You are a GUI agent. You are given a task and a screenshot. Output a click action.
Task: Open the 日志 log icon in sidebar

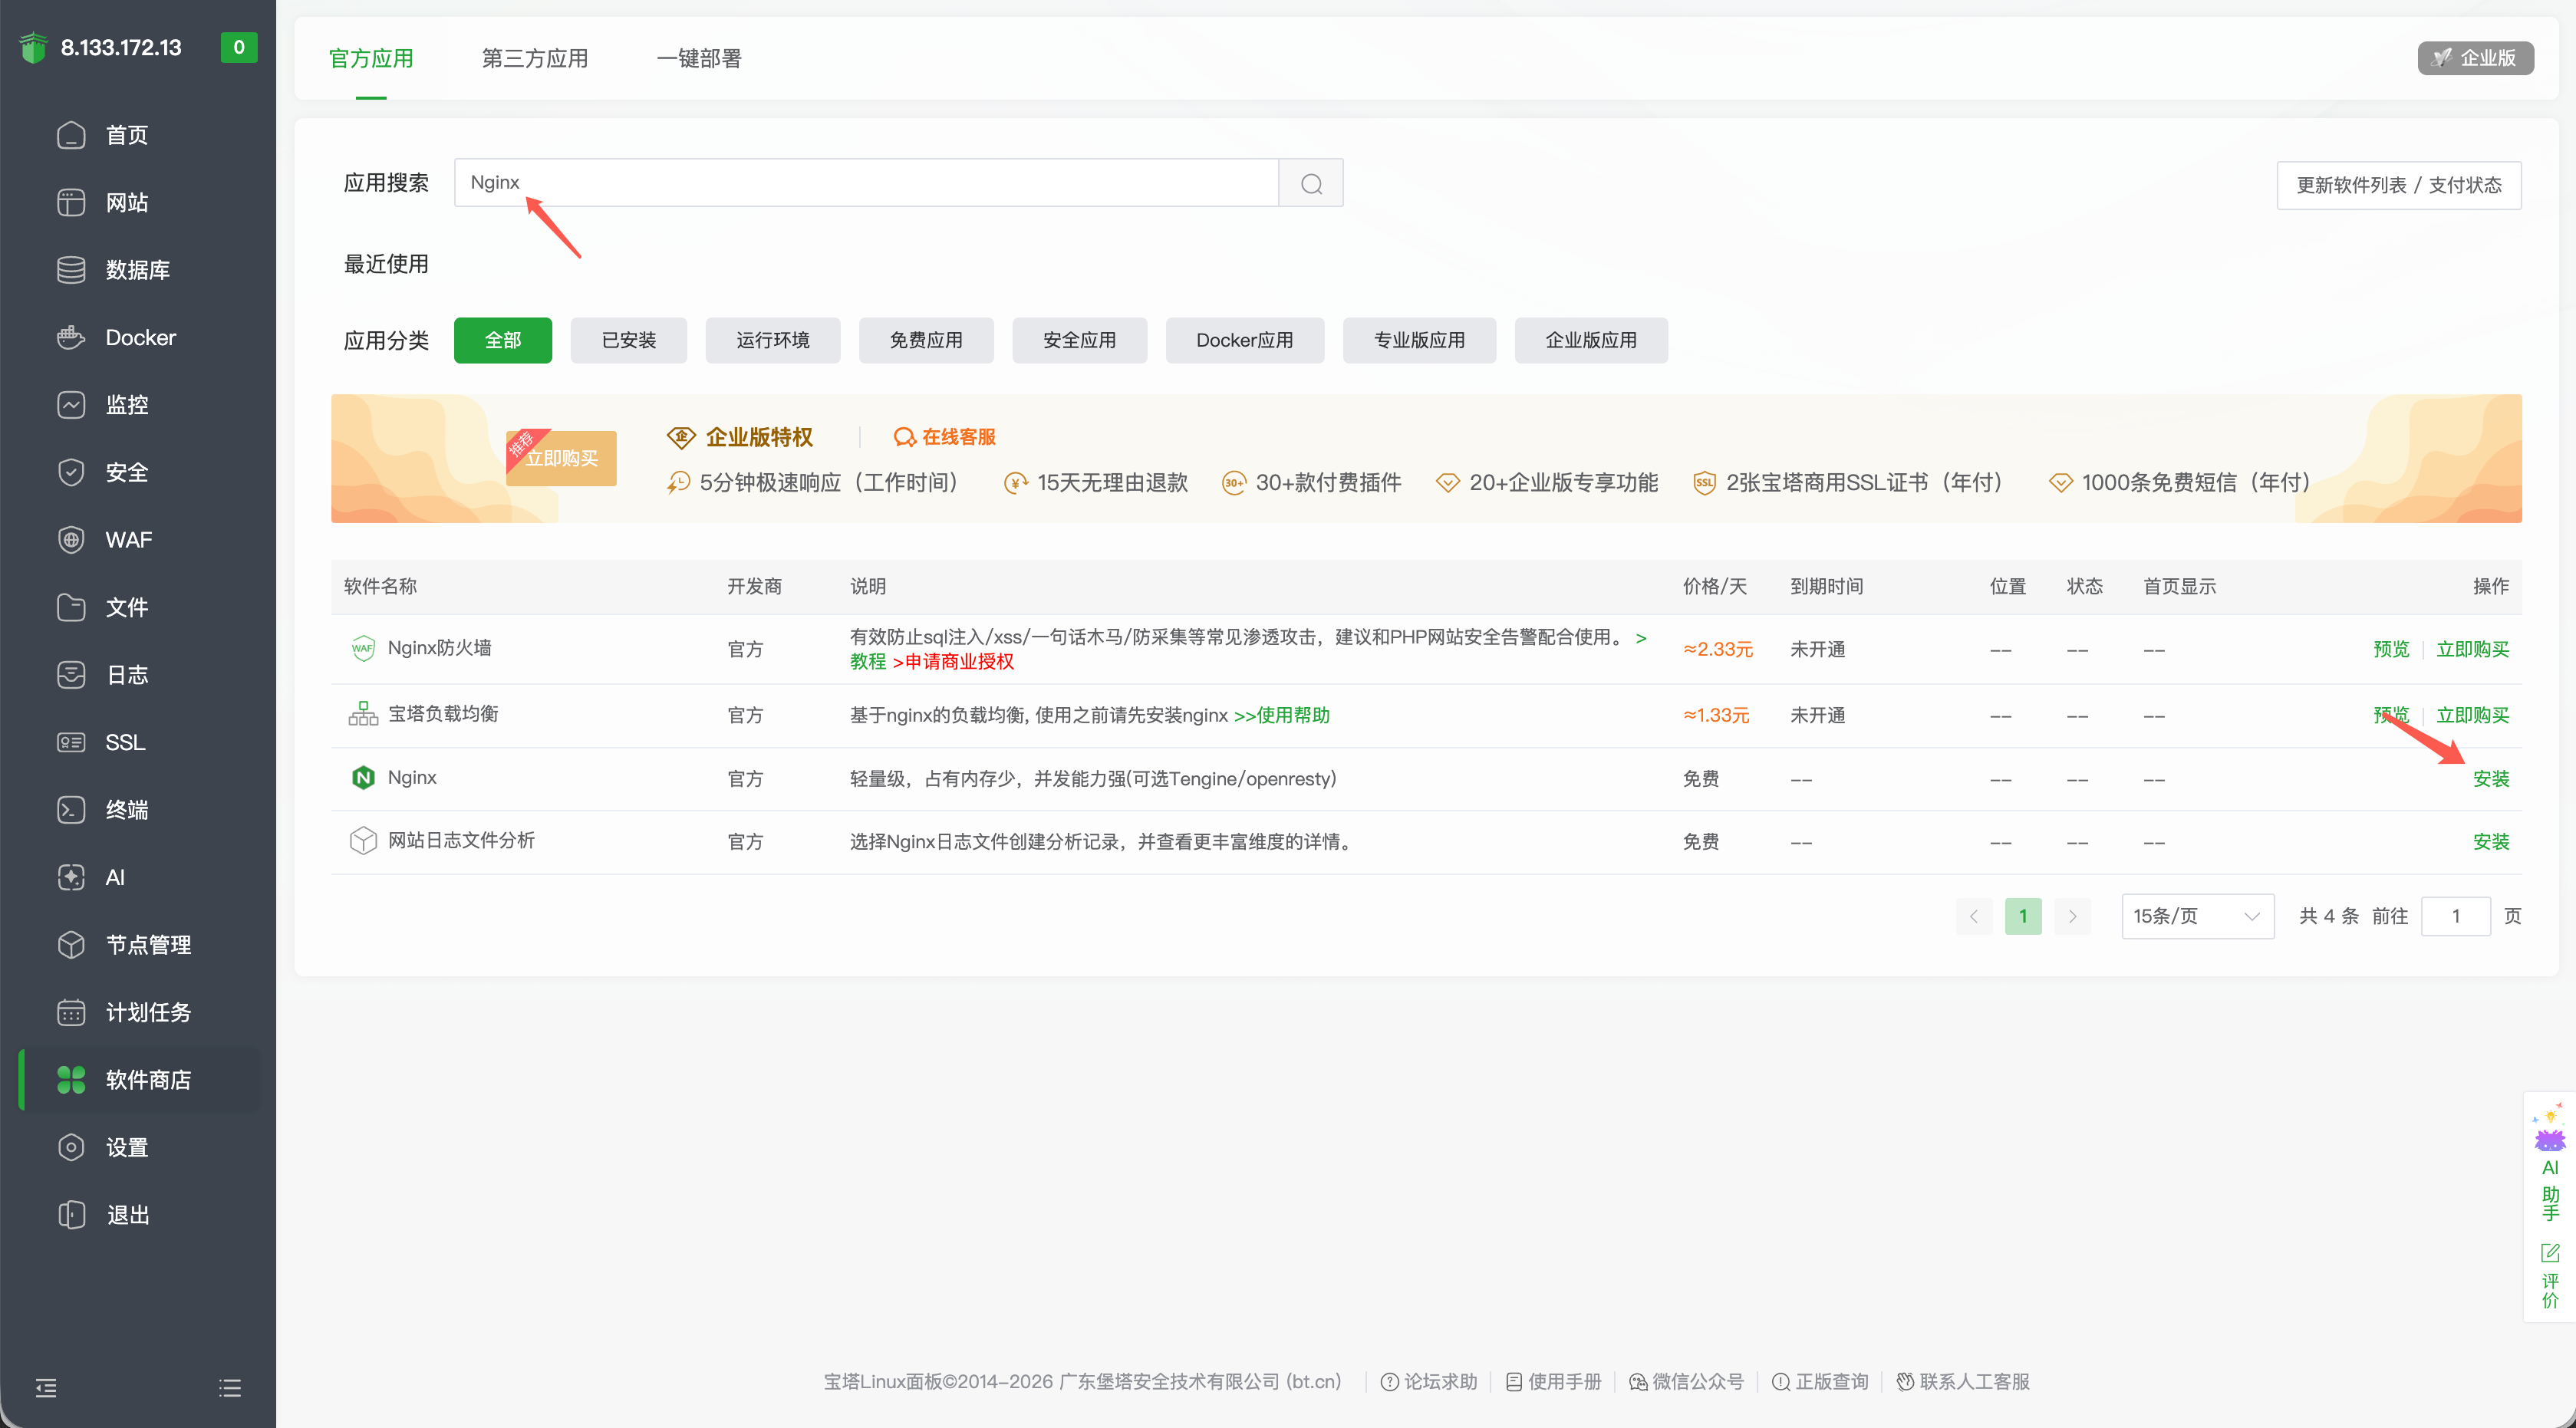pyautogui.click(x=71, y=675)
